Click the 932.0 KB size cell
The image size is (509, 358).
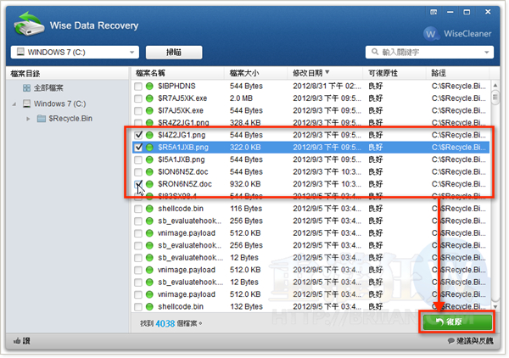(245, 184)
